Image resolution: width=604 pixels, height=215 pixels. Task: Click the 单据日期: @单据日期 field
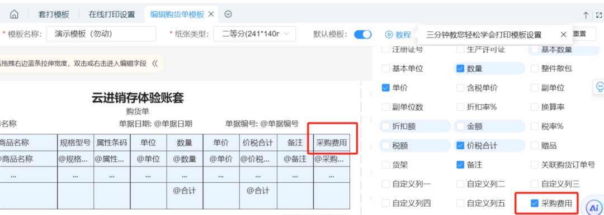point(155,124)
